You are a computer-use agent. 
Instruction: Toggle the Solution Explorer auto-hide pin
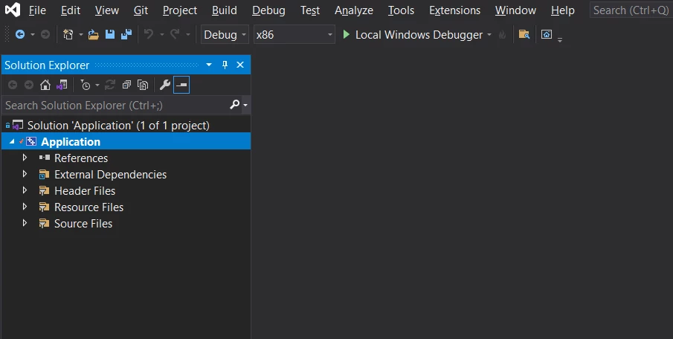pyautogui.click(x=225, y=65)
